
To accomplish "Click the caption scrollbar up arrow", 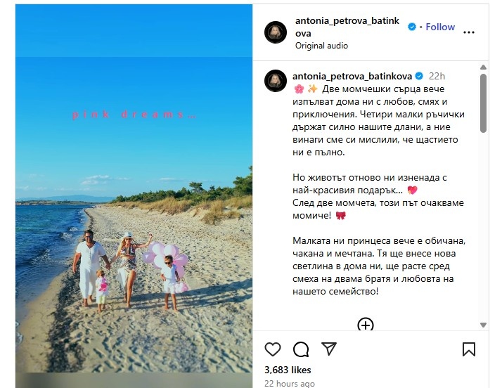I will [x=484, y=67].
